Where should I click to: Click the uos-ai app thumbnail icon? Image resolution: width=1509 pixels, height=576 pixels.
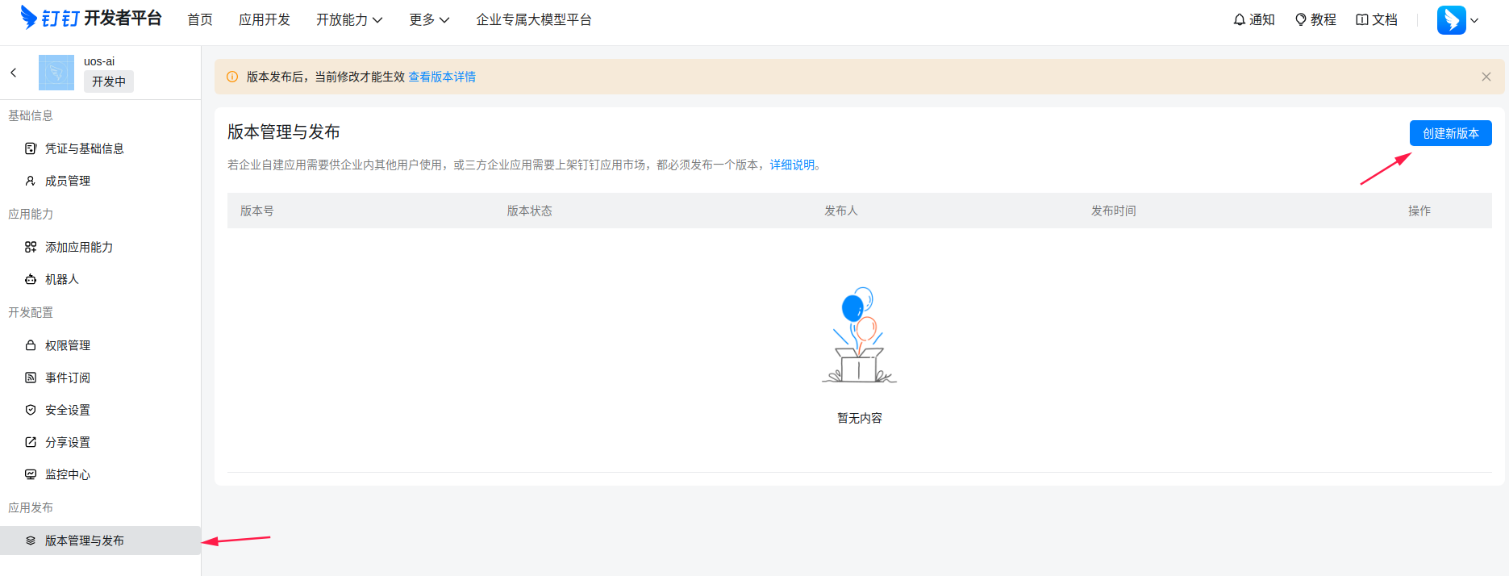click(x=56, y=73)
